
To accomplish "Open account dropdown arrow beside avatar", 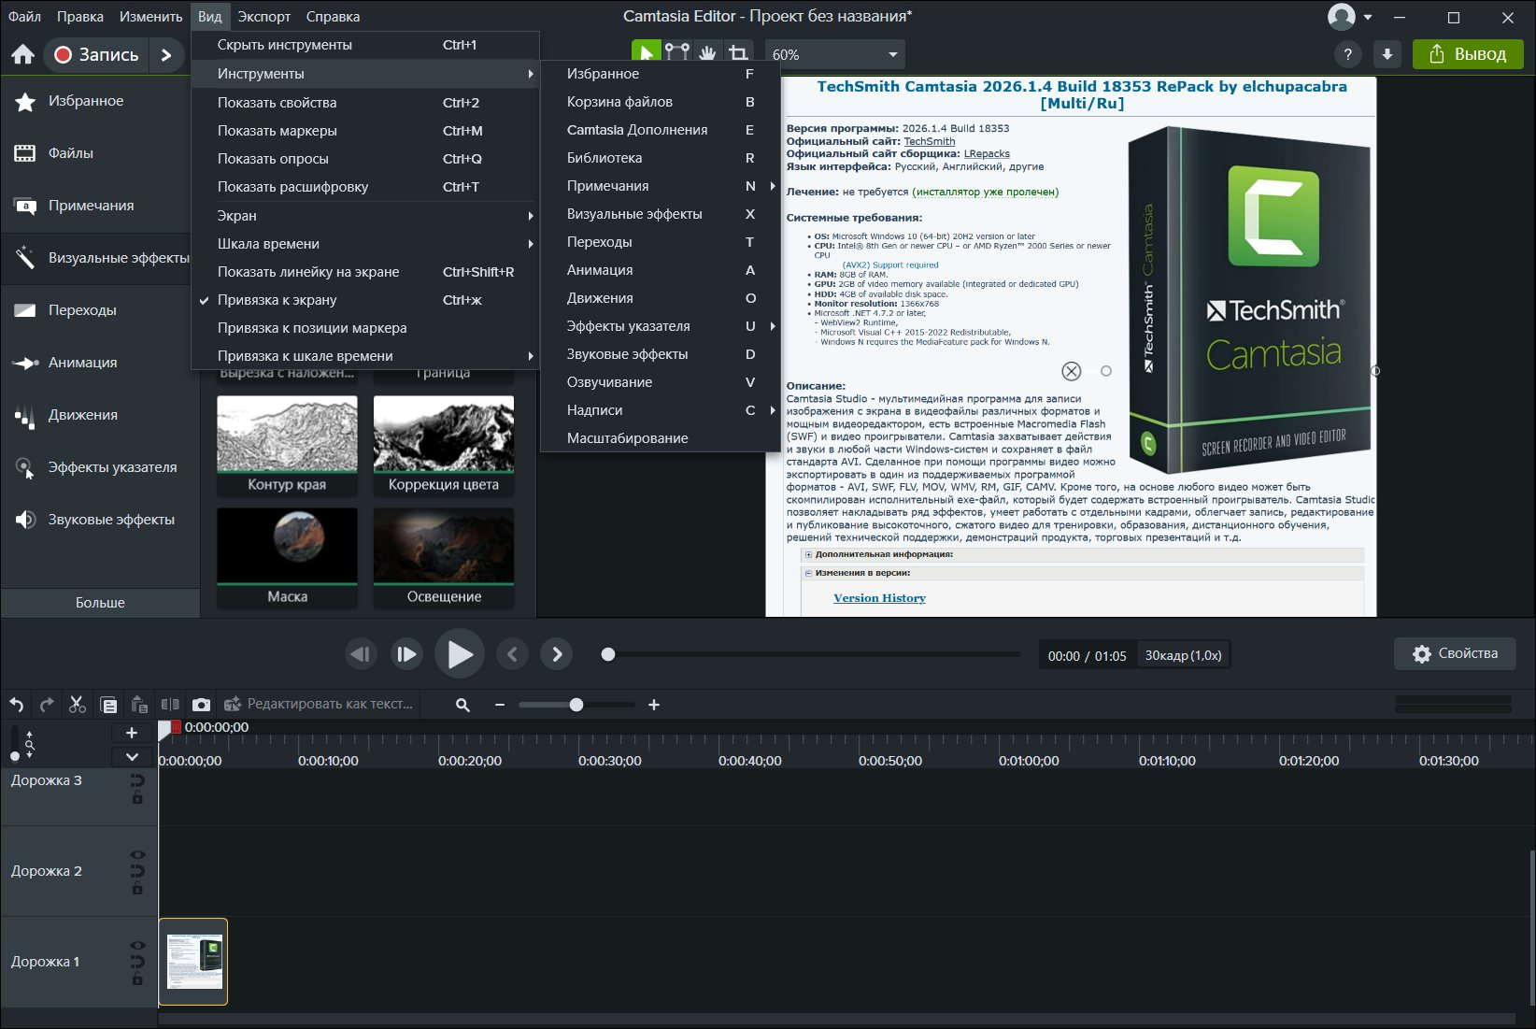I will coord(1368,17).
